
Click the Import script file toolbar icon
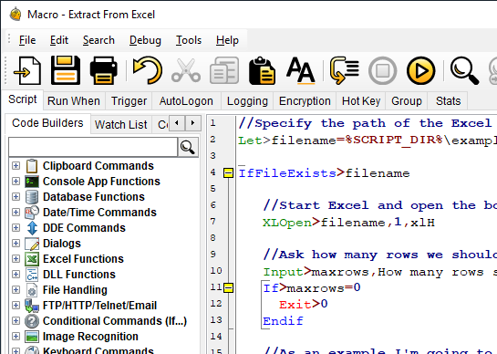pos(27,70)
